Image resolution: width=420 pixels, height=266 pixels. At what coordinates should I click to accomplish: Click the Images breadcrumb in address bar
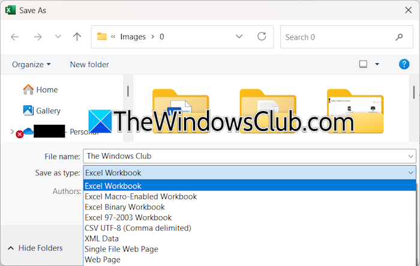point(133,37)
